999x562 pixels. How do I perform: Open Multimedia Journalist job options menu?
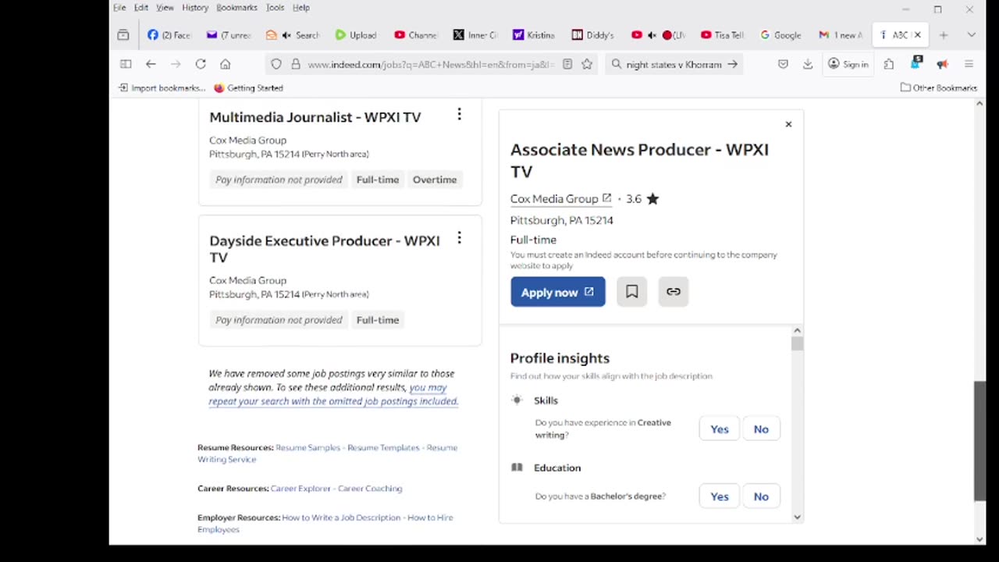(x=459, y=115)
